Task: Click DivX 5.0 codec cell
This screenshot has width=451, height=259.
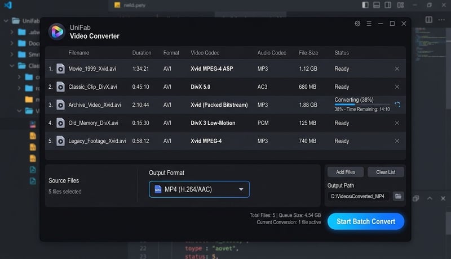Action: (x=201, y=87)
